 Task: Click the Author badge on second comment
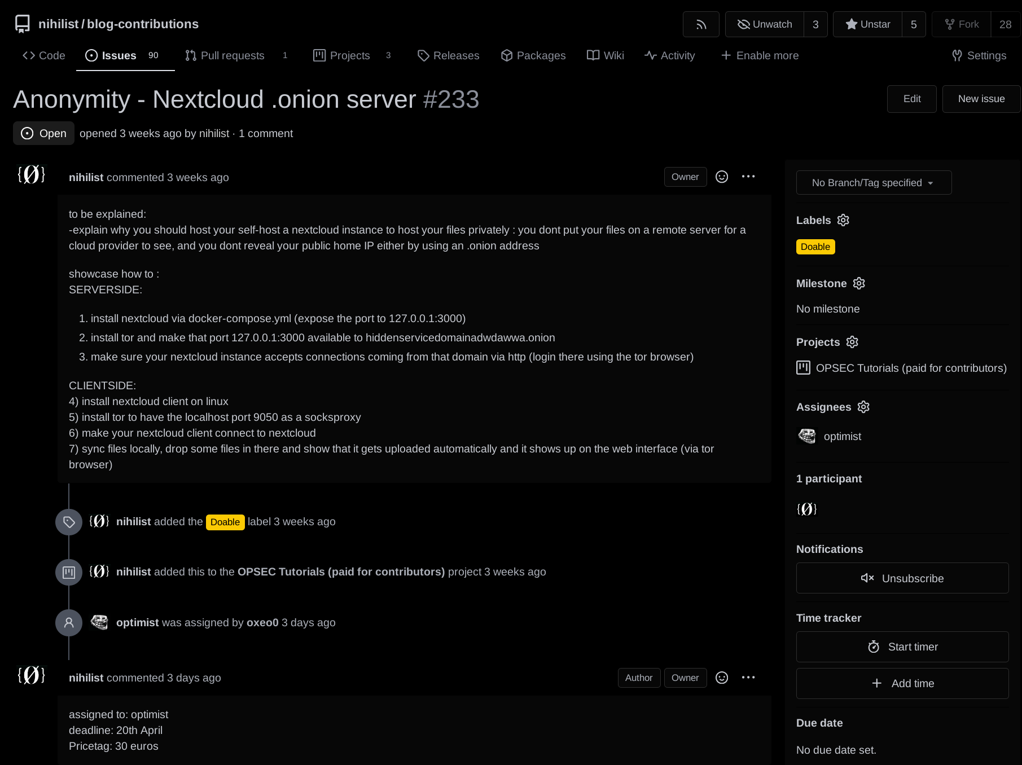pyautogui.click(x=639, y=678)
